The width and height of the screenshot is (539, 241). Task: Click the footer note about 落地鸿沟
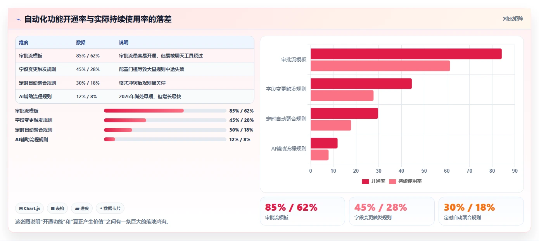click(x=92, y=222)
